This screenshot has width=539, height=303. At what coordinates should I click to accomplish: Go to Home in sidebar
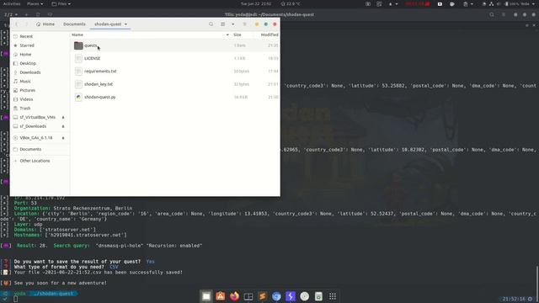pos(40,54)
